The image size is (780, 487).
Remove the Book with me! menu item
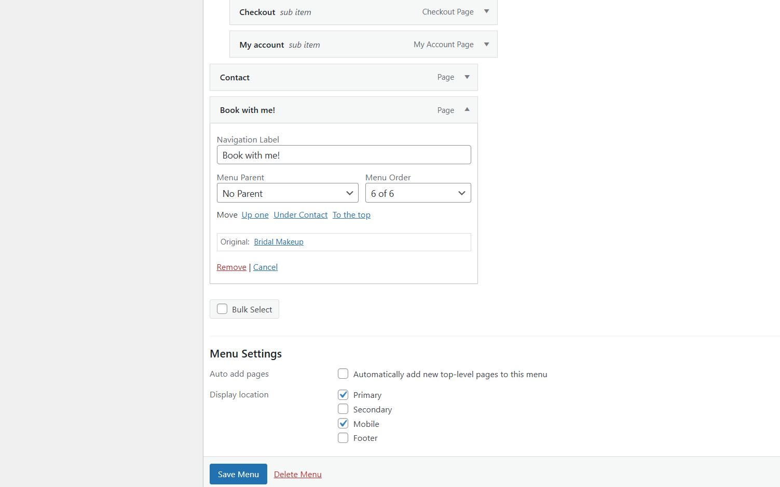[231, 267]
